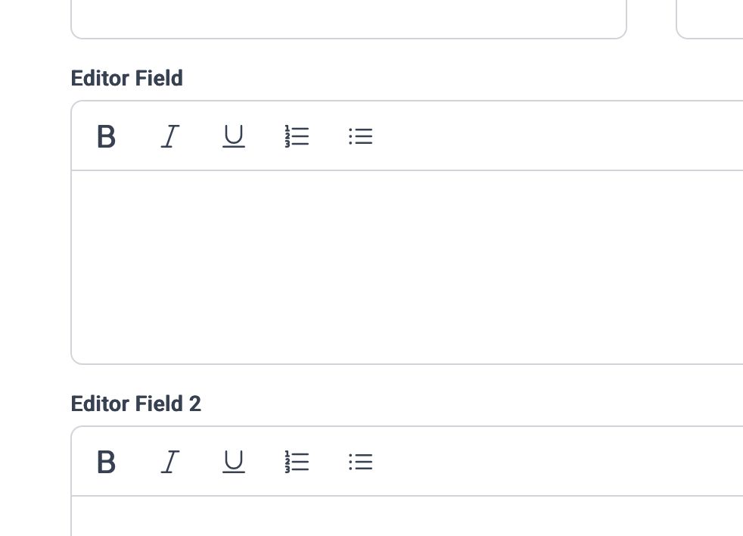Underline text using the Editor Field toolbar
The height and width of the screenshot is (536, 743).
coord(234,136)
